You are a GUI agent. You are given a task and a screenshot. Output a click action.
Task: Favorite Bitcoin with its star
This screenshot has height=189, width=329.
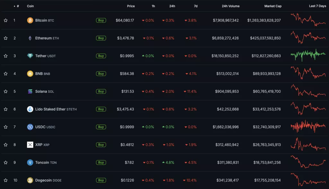[6, 20]
